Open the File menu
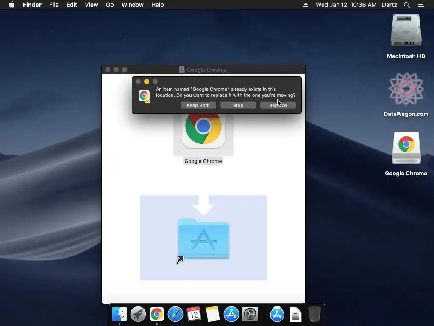434x326 pixels. (x=54, y=5)
